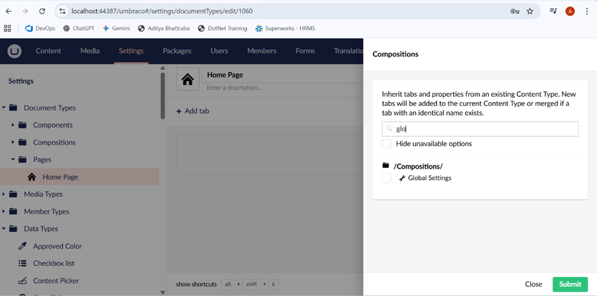This screenshot has height=296, width=597.
Task: Click the Checkbox list icon
Action: pos(22,263)
